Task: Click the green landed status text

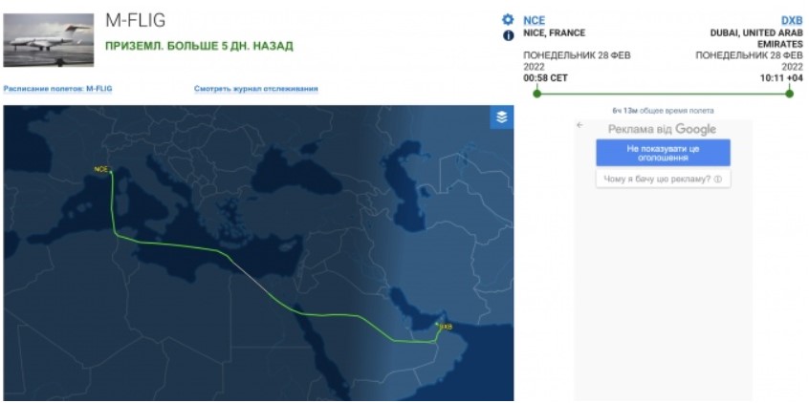Action: point(198,45)
